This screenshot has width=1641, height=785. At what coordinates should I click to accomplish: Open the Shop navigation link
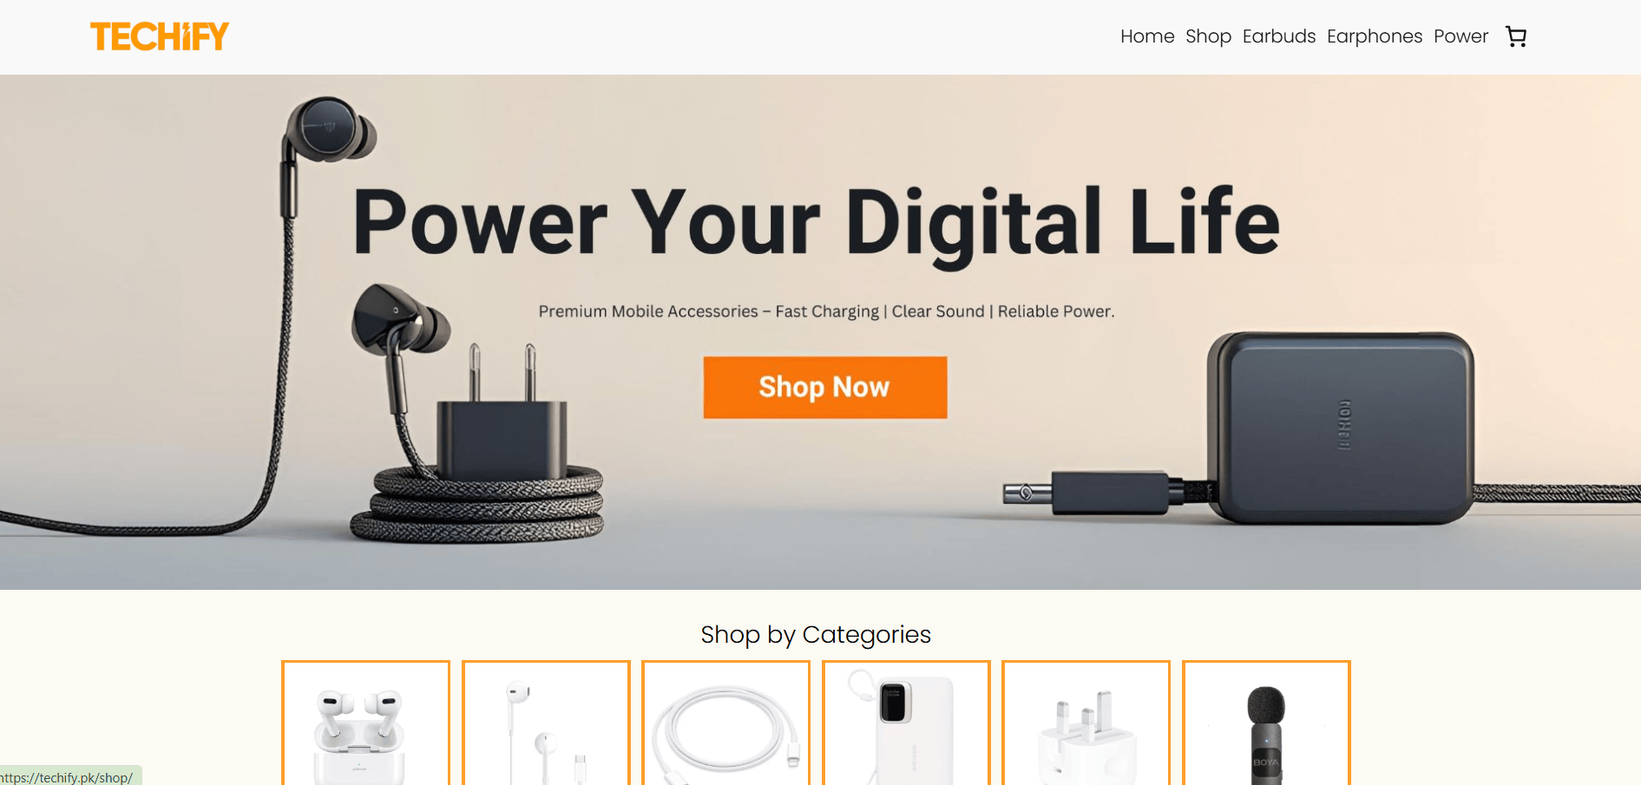point(1208,36)
